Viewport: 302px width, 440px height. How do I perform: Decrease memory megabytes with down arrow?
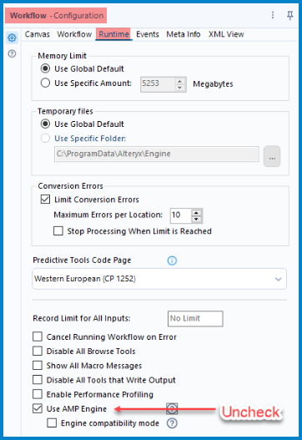(x=180, y=88)
